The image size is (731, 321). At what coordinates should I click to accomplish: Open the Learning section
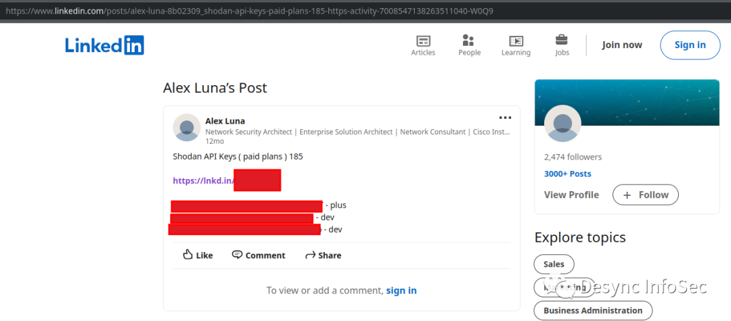coord(516,45)
